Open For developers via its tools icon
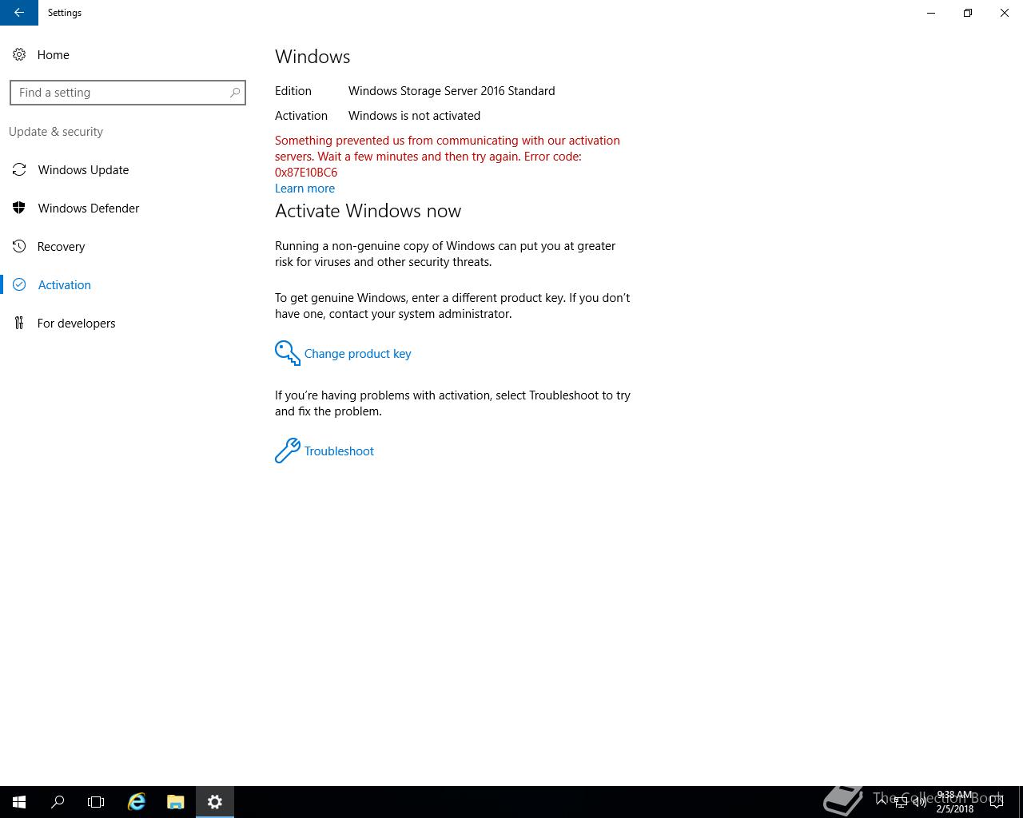This screenshot has width=1023, height=818. pos(19,323)
